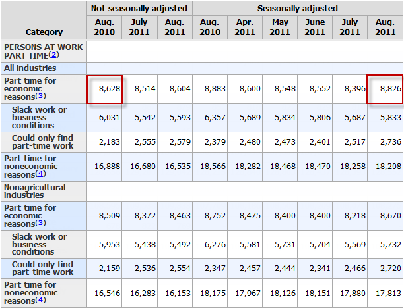Click the 16,153 cell
Viewport: 404px width, 308px height.
click(175, 293)
